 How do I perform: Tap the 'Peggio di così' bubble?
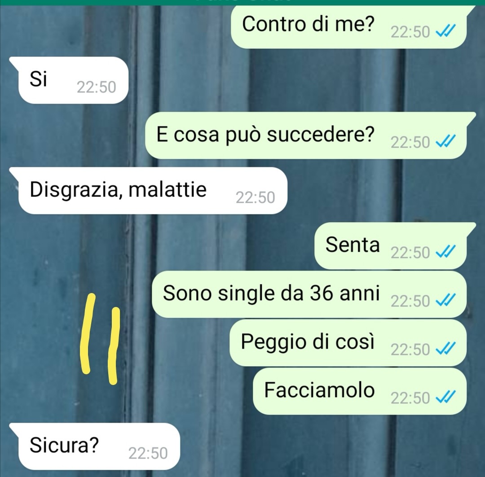(348, 343)
